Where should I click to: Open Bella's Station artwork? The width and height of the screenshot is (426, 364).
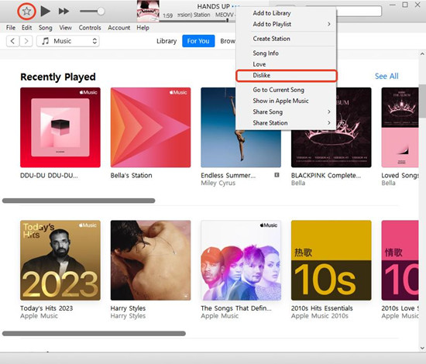150,127
